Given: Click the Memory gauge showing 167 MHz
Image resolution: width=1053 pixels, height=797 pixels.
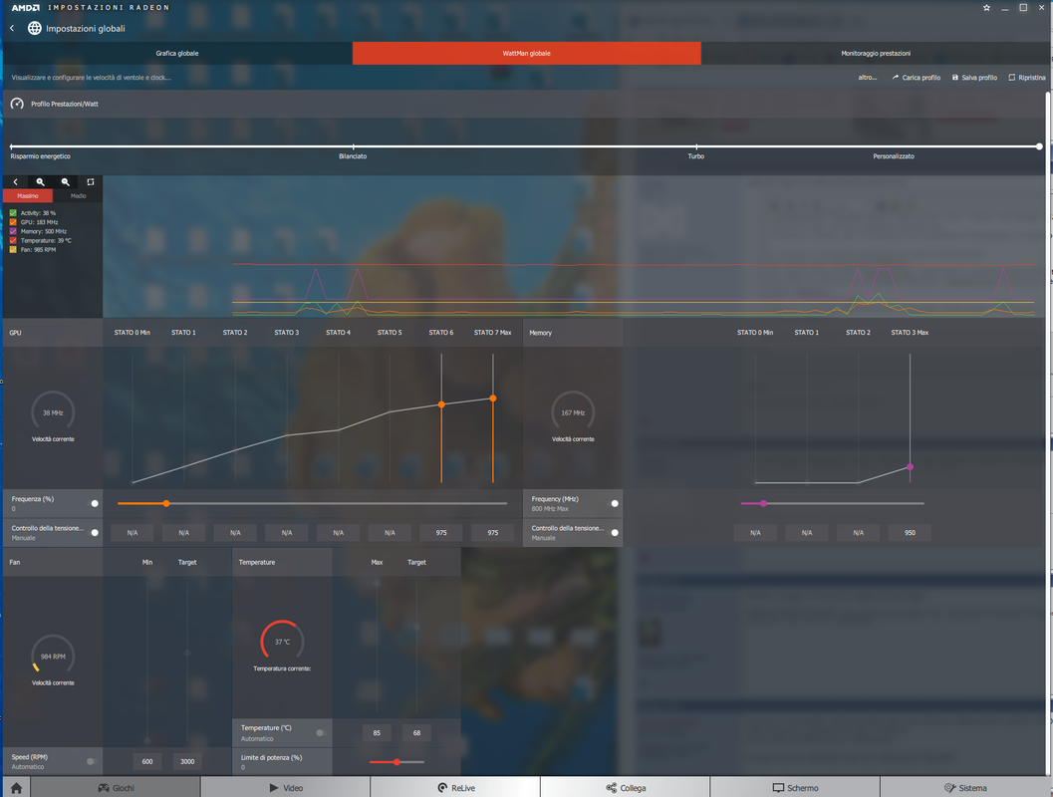Looking at the screenshot, I should point(573,412).
